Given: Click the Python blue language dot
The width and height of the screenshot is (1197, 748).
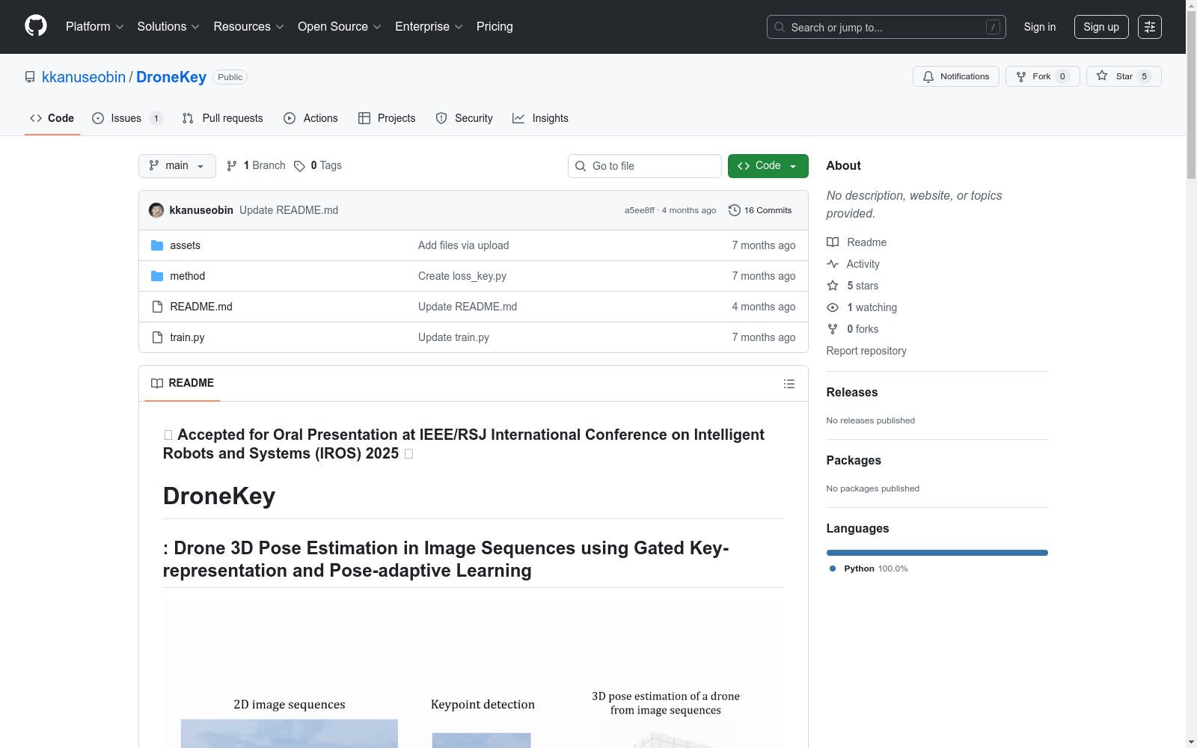Looking at the screenshot, I should pyautogui.click(x=833, y=568).
